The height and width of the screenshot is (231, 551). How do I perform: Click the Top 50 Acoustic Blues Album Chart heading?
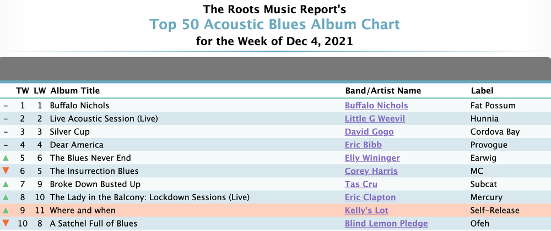coord(274,25)
